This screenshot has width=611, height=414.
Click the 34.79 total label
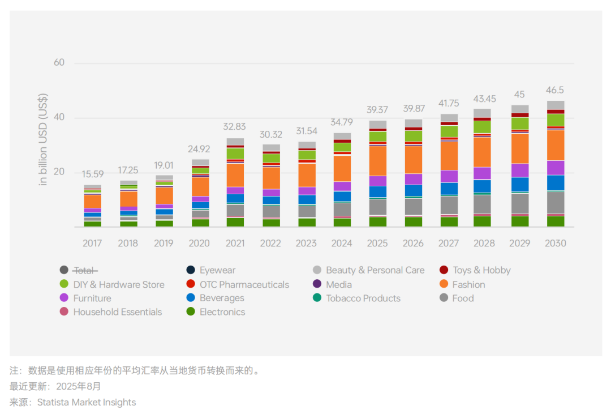tap(342, 122)
